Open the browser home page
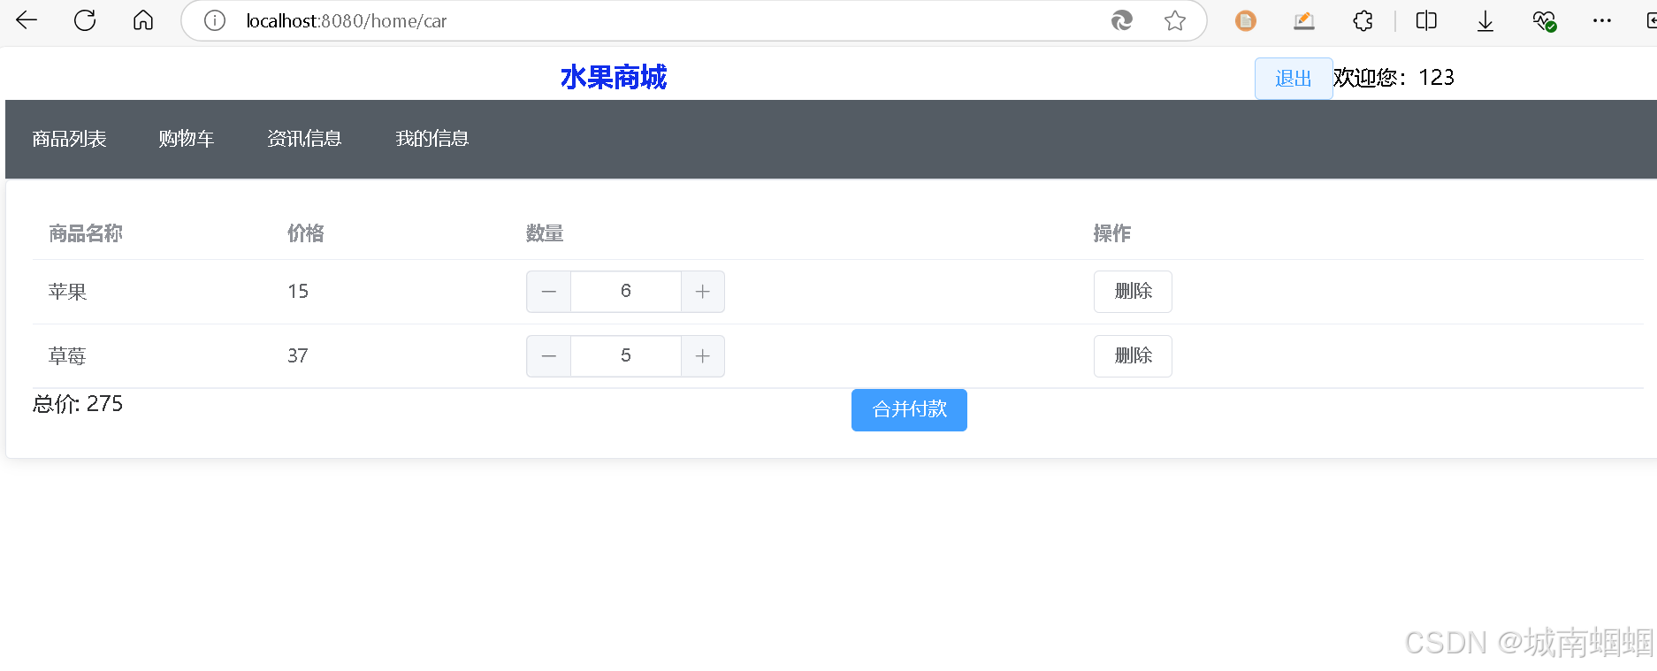The height and width of the screenshot is (671, 1657). pos(143,20)
